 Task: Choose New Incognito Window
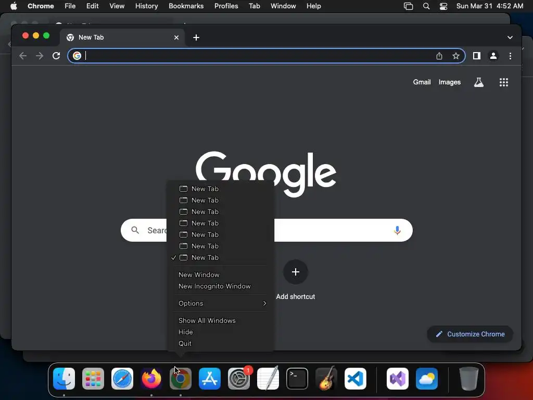(220, 286)
